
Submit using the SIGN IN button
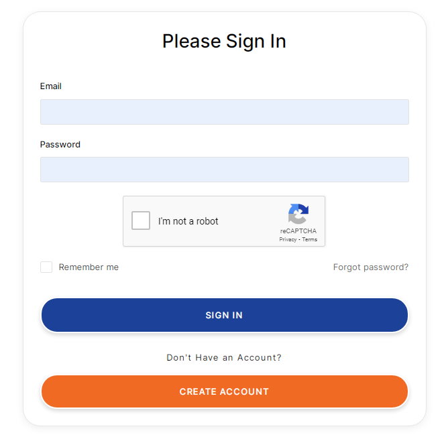(225, 315)
